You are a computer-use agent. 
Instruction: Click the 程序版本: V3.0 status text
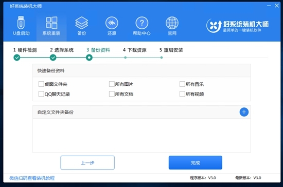click(x=203, y=178)
